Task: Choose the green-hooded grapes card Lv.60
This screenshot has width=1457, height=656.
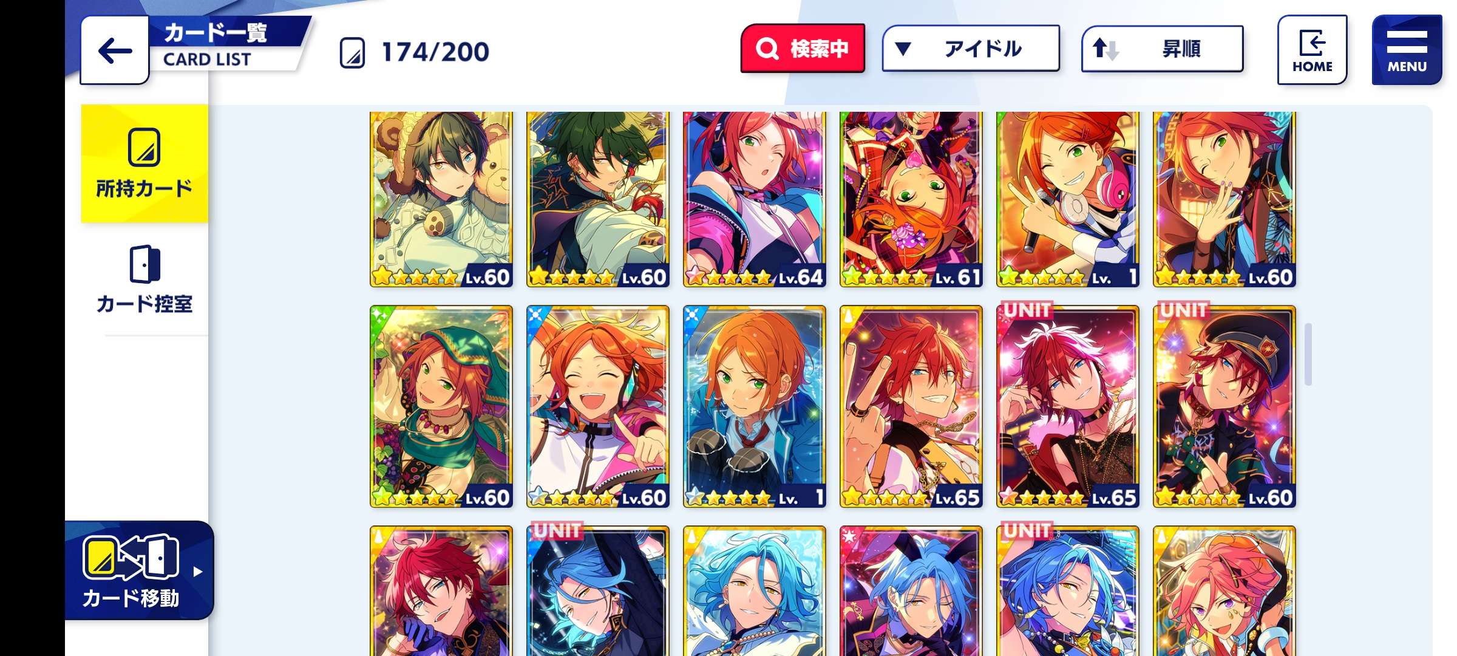Action: pyautogui.click(x=441, y=406)
